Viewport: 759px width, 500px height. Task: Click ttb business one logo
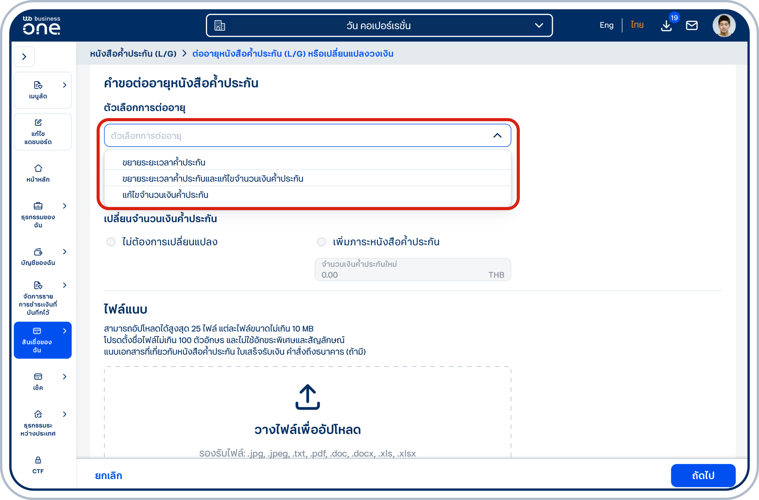[41, 25]
